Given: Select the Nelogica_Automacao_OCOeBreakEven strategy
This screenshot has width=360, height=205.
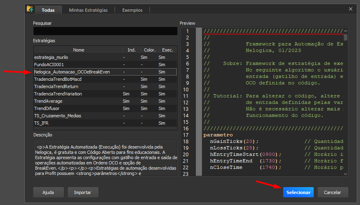Looking at the screenshot, I should tap(105, 72).
